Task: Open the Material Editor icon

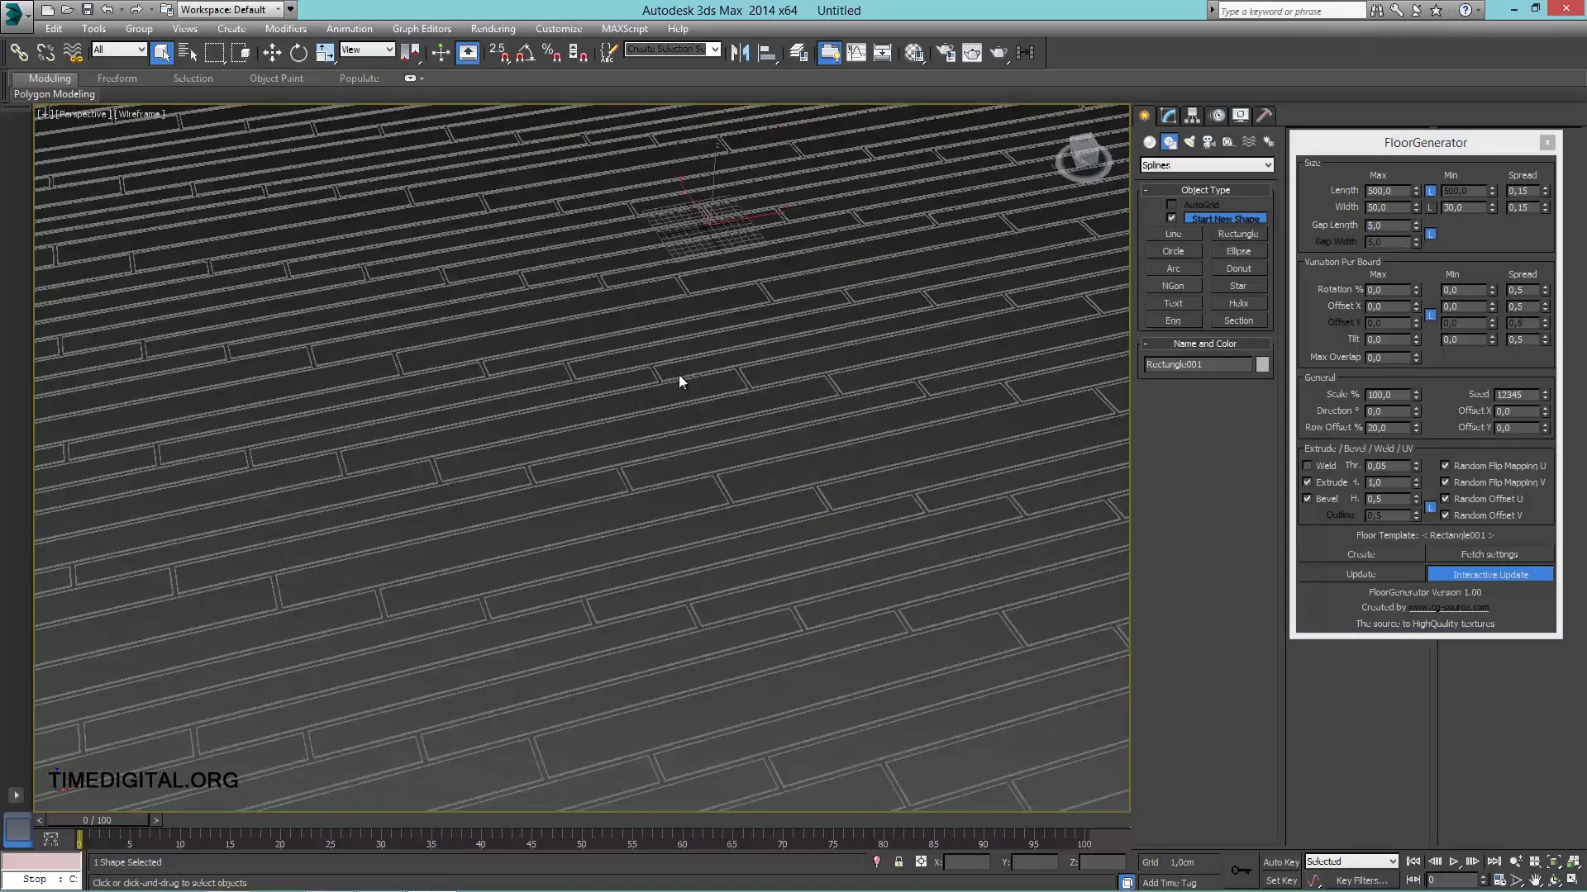Action: [914, 53]
